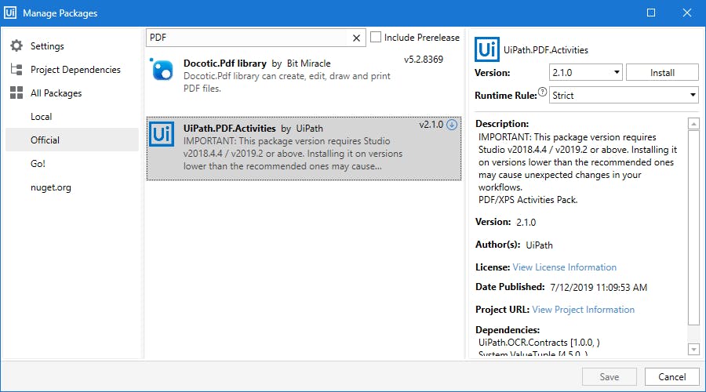The height and width of the screenshot is (392, 706).
Task: Click the download arrow icon beside v2.1.0
Action: pyautogui.click(x=452, y=125)
